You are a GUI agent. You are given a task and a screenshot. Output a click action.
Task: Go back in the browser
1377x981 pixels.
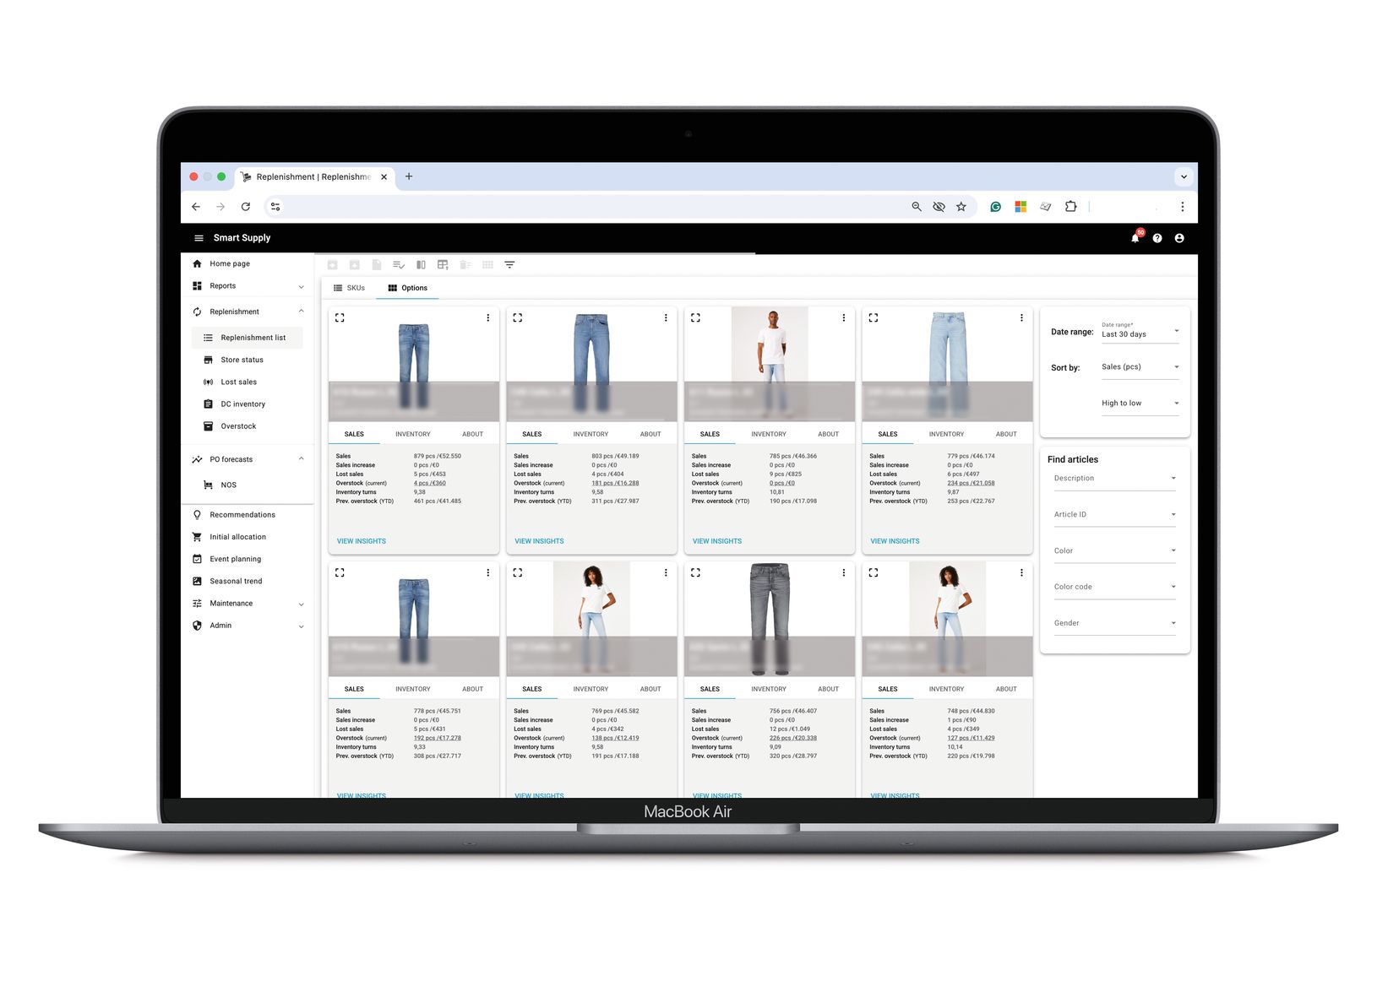pyautogui.click(x=196, y=207)
